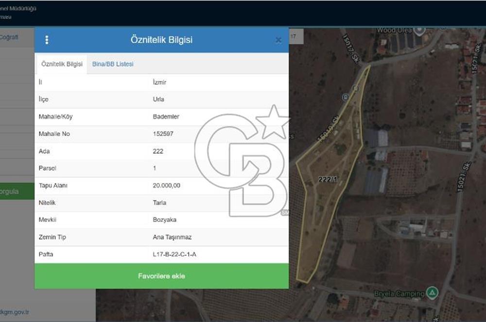Image resolution: width=486 pixels, height=322 pixels.
Task: Select the Wood Olea map pin
Action: coord(419,30)
